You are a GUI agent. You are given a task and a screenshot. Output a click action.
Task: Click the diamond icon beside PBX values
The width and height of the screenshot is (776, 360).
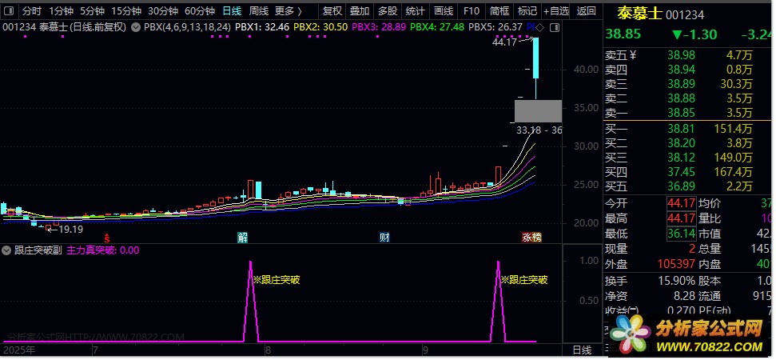pyautogui.click(x=540, y=28)
